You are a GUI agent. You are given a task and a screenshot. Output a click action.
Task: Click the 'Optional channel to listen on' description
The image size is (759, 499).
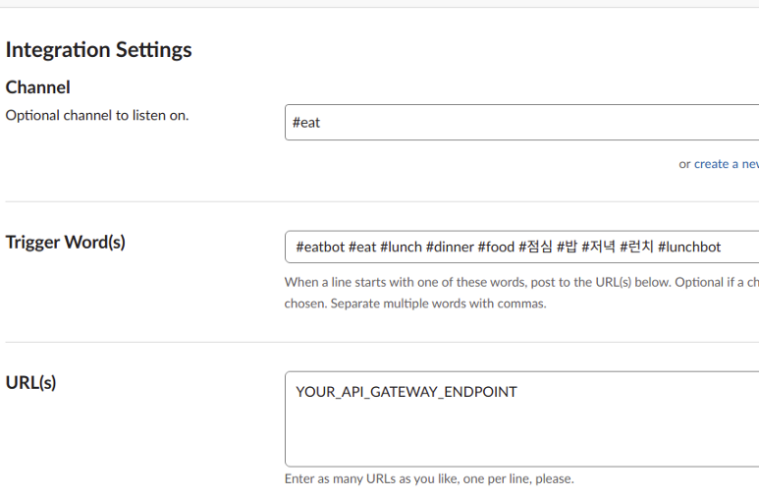point(96,115)
